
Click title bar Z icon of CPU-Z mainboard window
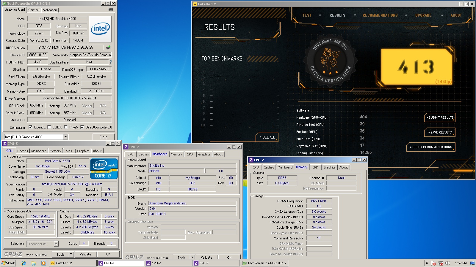126,147
